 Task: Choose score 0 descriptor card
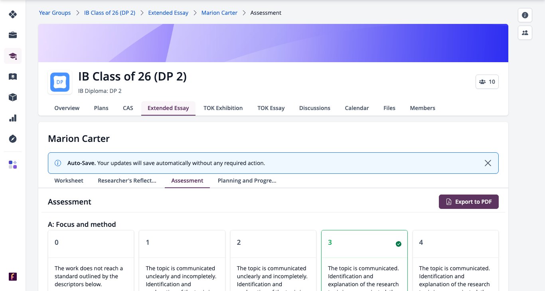coord(91,261)
